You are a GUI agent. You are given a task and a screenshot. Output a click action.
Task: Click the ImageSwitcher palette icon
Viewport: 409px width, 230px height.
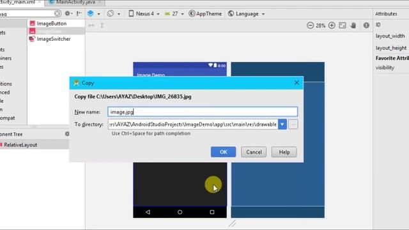point(32,39)
